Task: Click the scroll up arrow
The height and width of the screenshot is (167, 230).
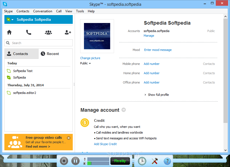Action: pyautogui.click(x=225, y=16)
